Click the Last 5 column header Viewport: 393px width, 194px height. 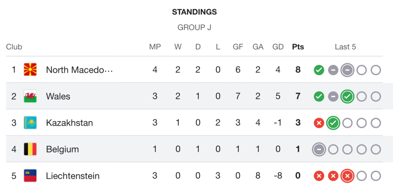click(345, 47)
